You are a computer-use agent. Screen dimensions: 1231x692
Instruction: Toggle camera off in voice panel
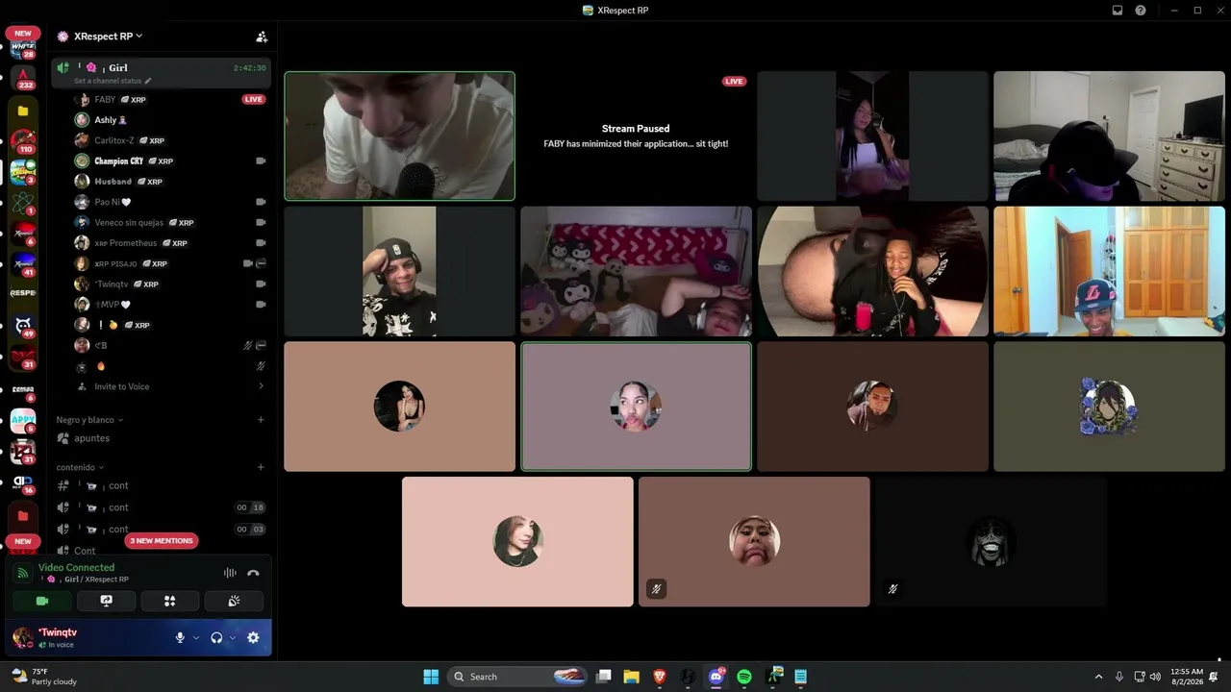click(42, 601)
